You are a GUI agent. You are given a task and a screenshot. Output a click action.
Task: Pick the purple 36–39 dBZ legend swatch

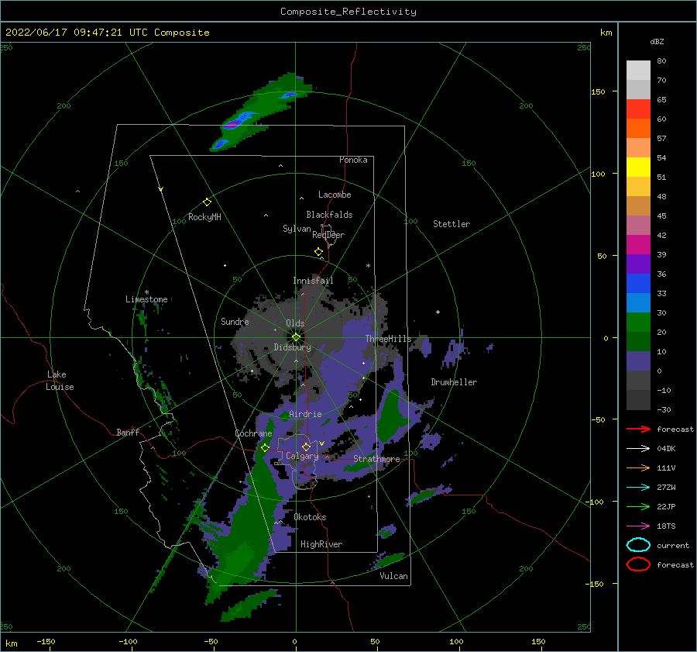638,264
